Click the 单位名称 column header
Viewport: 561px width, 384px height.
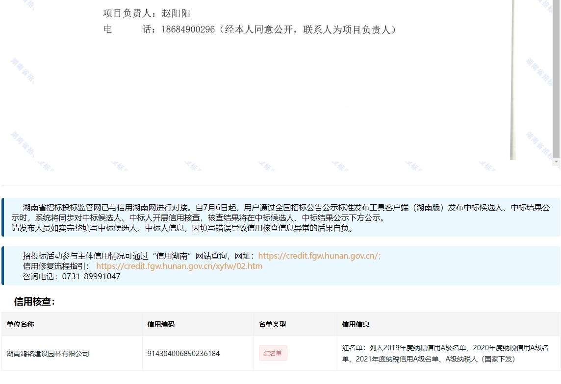coord(20,324)
